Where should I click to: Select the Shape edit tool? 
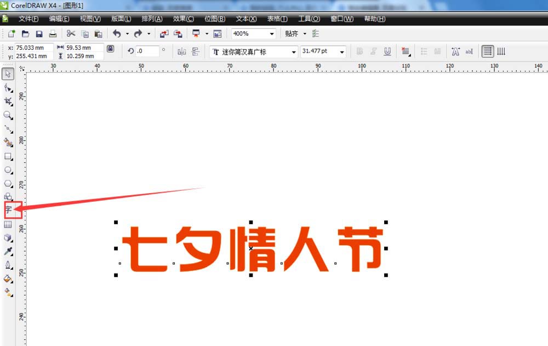[x=8, y=88]
